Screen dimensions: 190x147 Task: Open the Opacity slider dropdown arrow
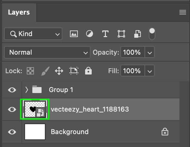tap(150, 52)
